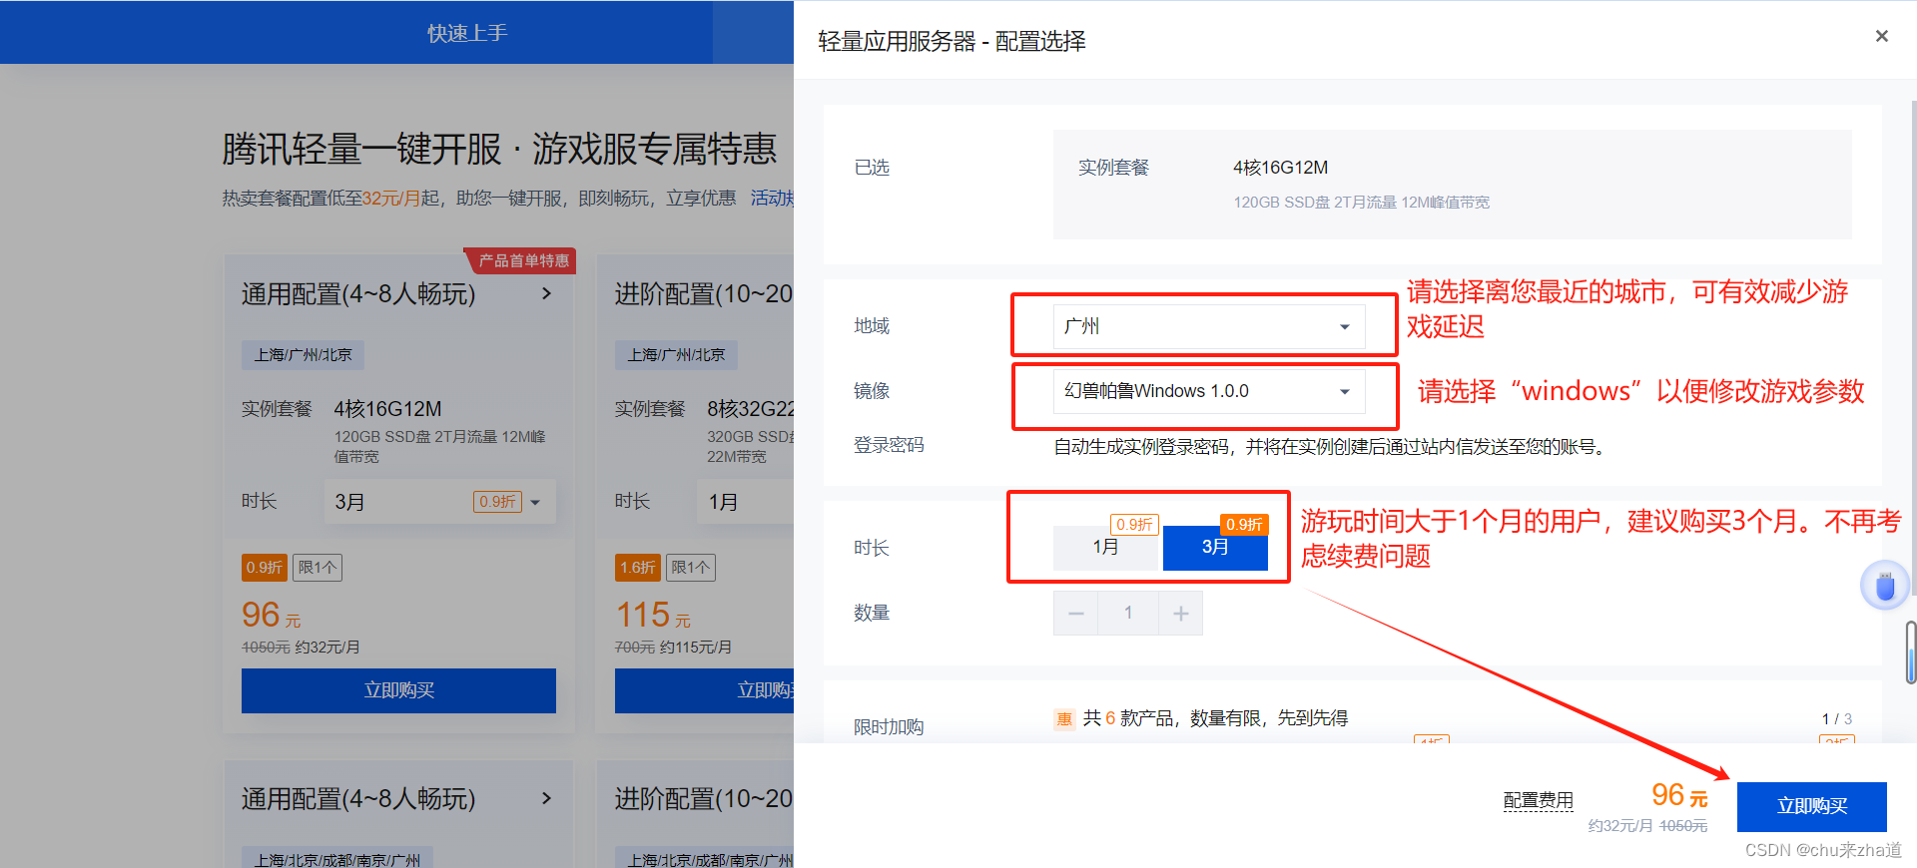Image resolution: width=1917 pixels, height=868 pixels.
Task: Open the 时长 1月 dropdown on 进阶配置 card
Action: pyautogui.click(x=745, y=501)
